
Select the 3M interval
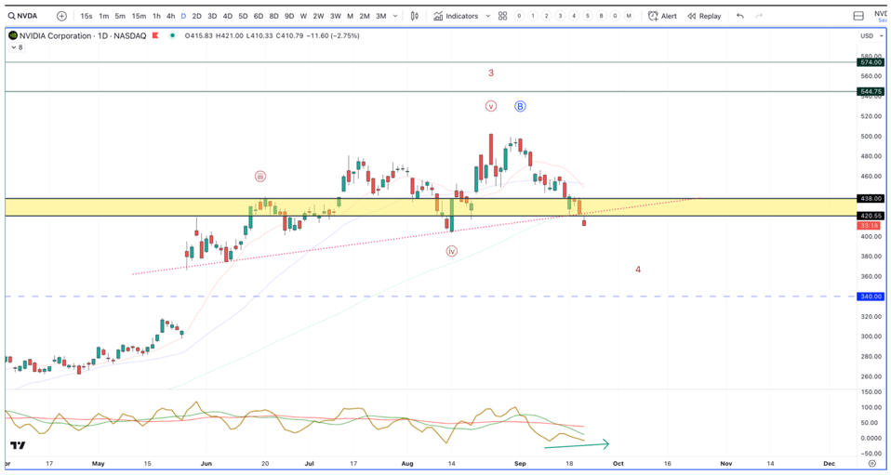(x=380, y=16)
